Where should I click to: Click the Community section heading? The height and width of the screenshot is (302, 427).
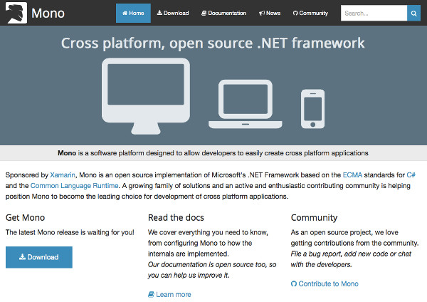pyautogui.click(x=314, y=217)
